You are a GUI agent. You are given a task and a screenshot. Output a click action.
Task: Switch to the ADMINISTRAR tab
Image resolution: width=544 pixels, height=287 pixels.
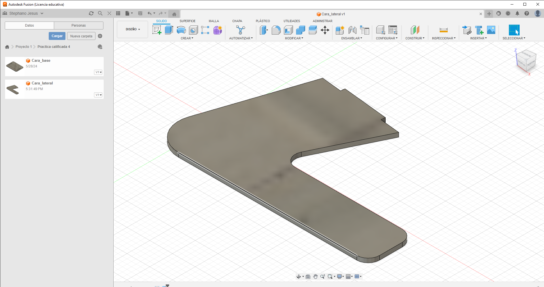(x=323, y=21)
